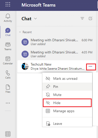Collapse the Recent section
The height and width of the screenshot is (138, 98).
(20, 32)
